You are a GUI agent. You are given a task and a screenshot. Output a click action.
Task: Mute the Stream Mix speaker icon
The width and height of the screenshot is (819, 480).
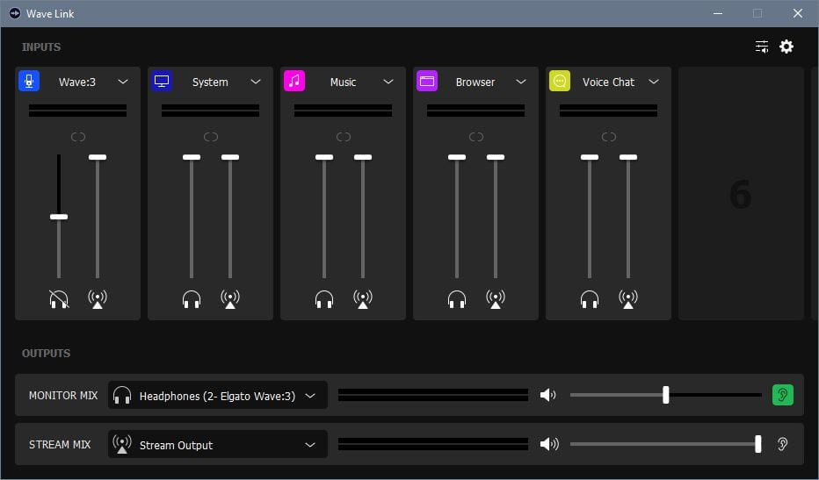coord(548,444)
